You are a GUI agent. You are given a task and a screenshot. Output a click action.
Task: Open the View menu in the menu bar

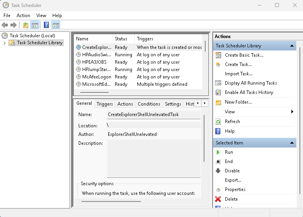coord(41,16)
